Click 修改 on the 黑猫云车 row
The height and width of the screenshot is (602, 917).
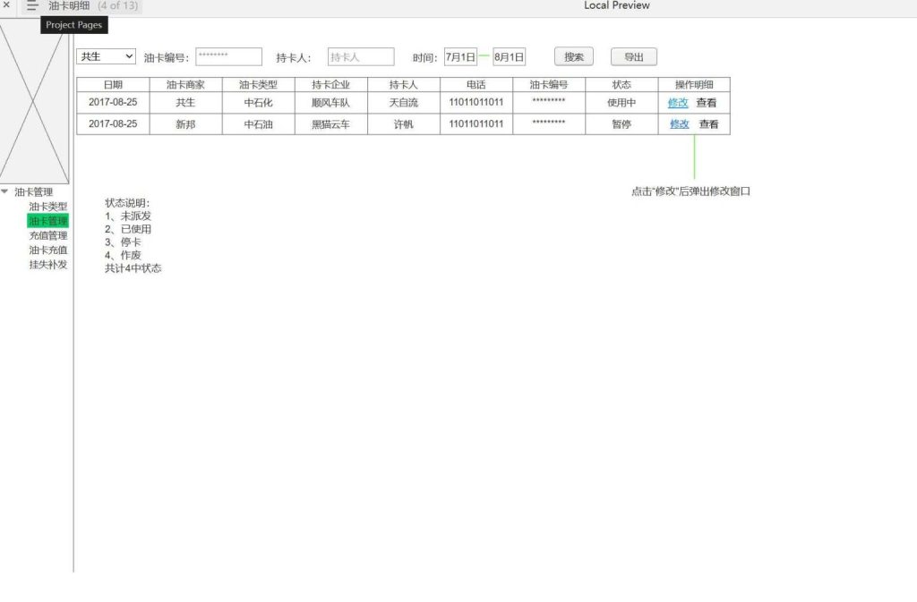click(678, 123)
